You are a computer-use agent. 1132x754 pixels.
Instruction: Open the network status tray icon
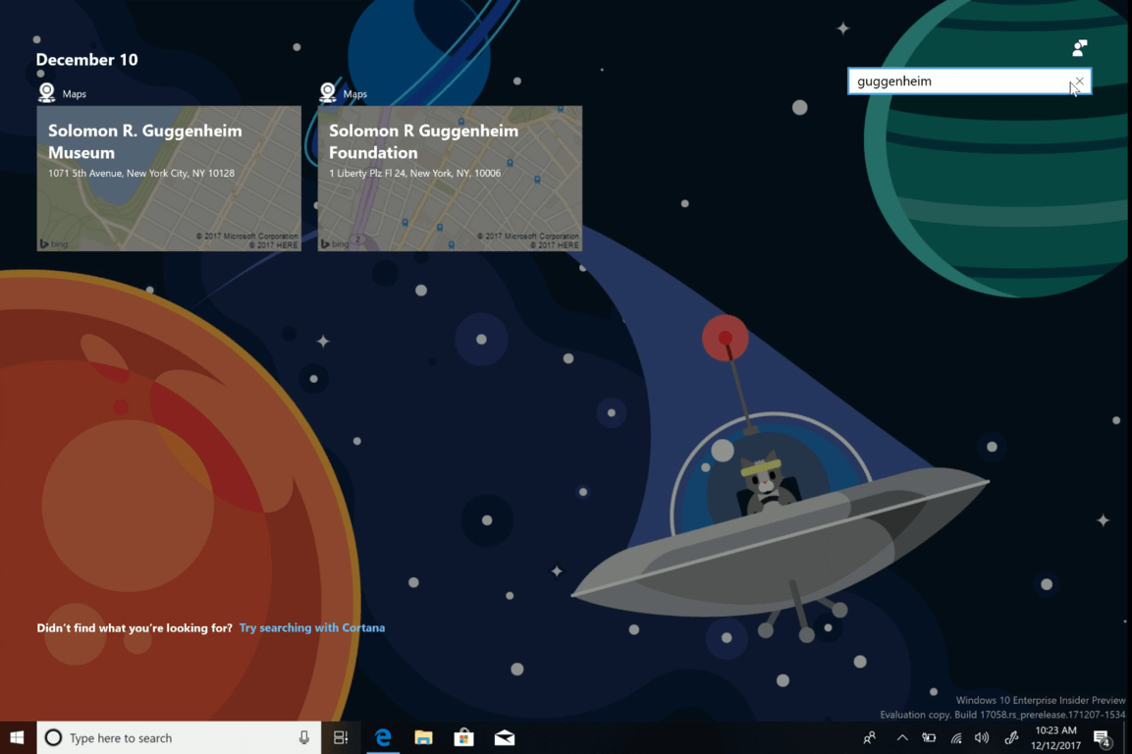click(x=956, y=737)
